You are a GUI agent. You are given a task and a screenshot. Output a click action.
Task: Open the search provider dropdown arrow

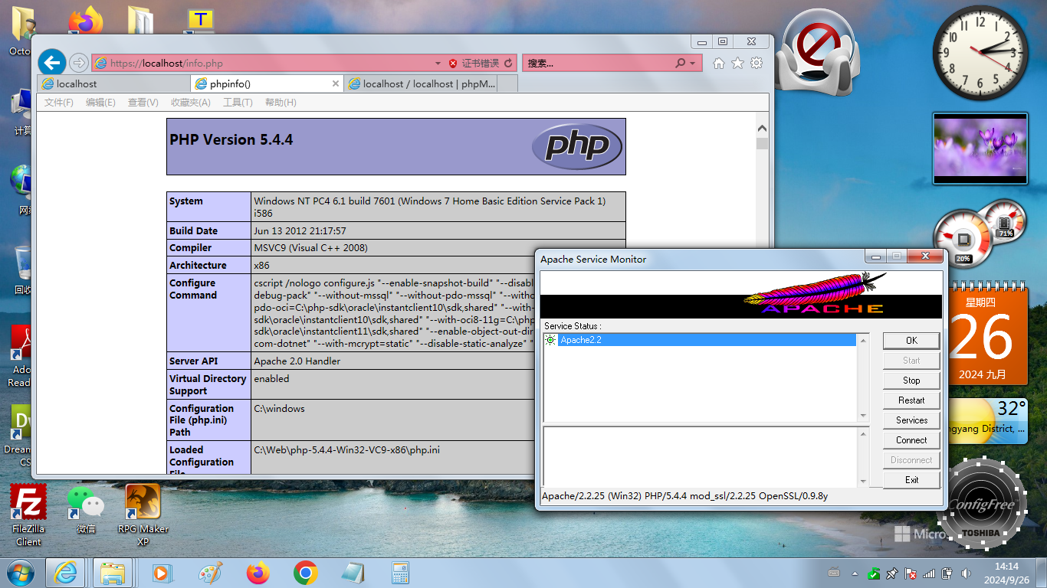(x=693, y=64)
